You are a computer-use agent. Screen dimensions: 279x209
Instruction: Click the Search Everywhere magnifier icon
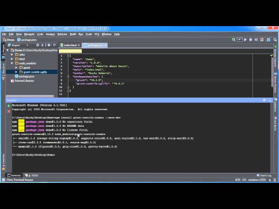coord(275,40)
